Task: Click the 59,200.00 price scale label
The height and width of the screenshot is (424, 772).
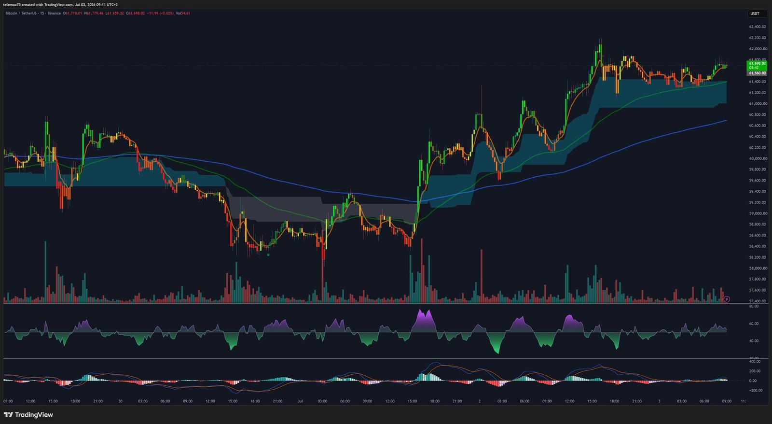Action: (x=757, y=203)
